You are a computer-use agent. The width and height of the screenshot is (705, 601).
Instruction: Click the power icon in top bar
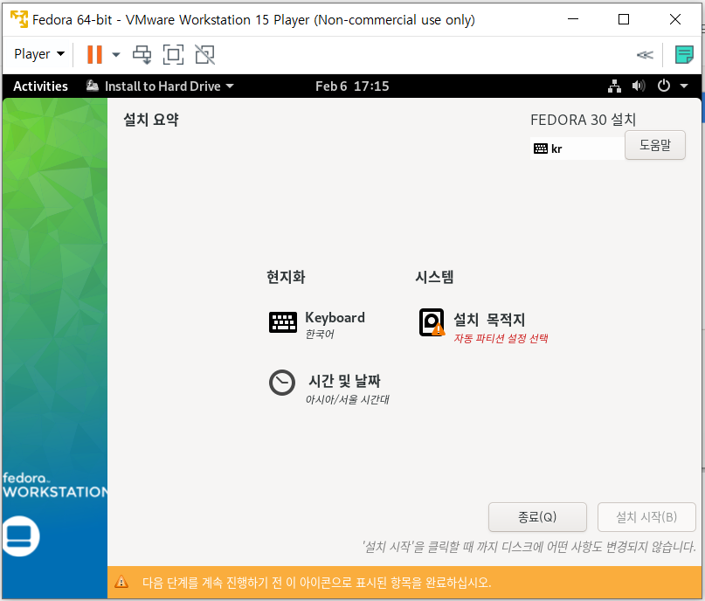coord(664,86)
